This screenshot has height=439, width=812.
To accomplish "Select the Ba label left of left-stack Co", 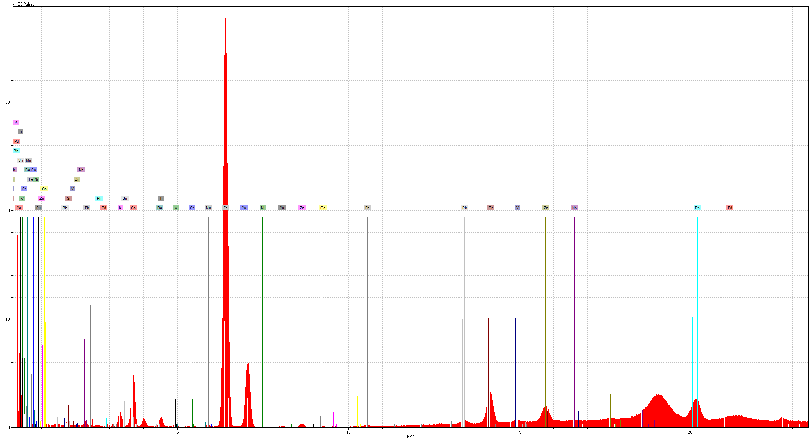I will tap(27, 170).
